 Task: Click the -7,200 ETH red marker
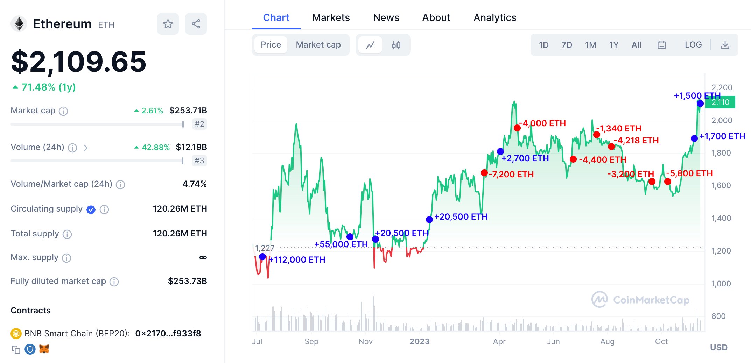coord(484,173)
